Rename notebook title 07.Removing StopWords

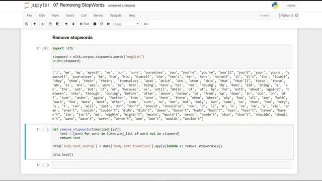pos(79,5)
